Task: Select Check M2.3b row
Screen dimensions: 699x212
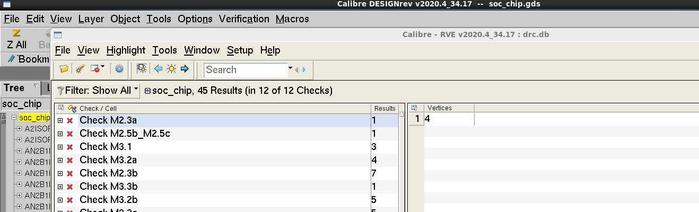Action: click(227, 173)
